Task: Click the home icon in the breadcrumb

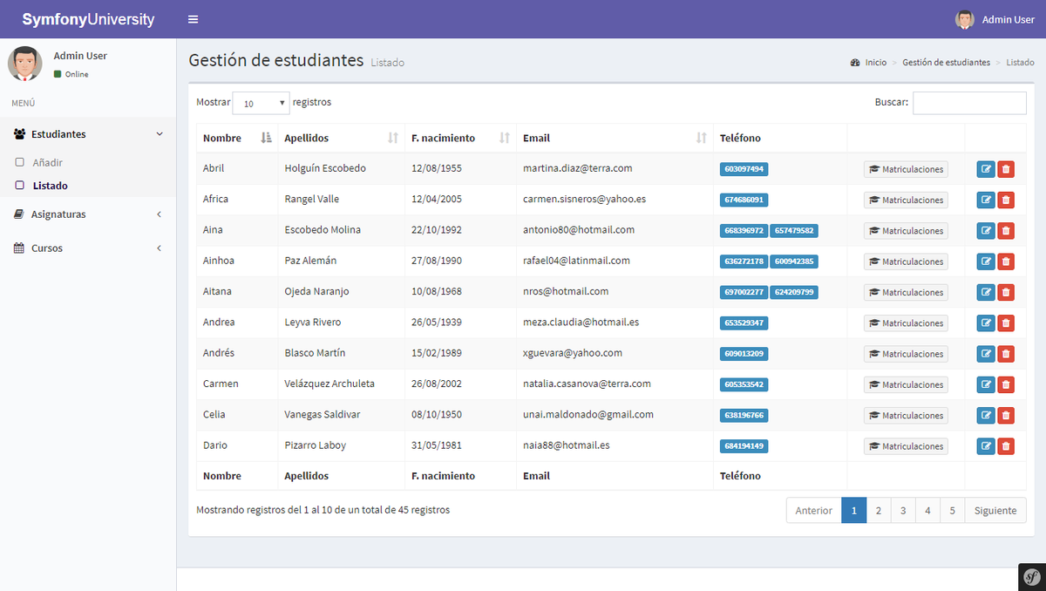Action: [x=856, y=62]
